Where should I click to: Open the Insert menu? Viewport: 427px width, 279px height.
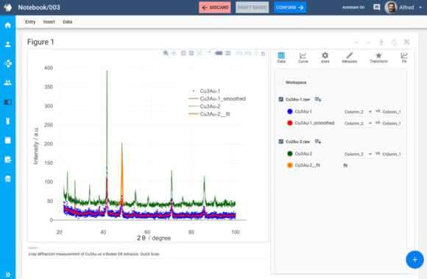coord(49,22)
